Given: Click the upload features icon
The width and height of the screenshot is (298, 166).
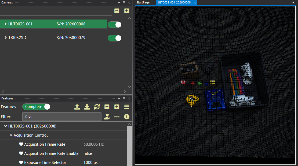Looking at the screenshot, I should coord(77,107).
